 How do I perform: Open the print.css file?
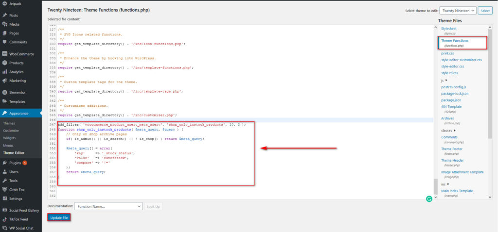(447, 53)
